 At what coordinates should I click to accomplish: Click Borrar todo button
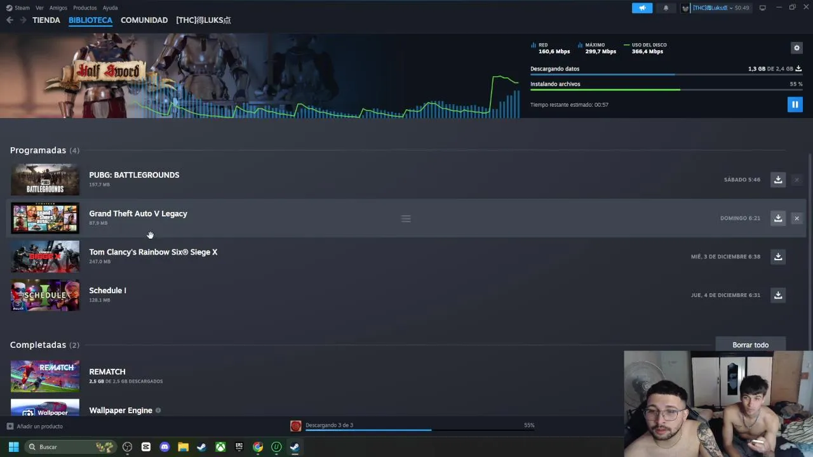click(750, 345)
